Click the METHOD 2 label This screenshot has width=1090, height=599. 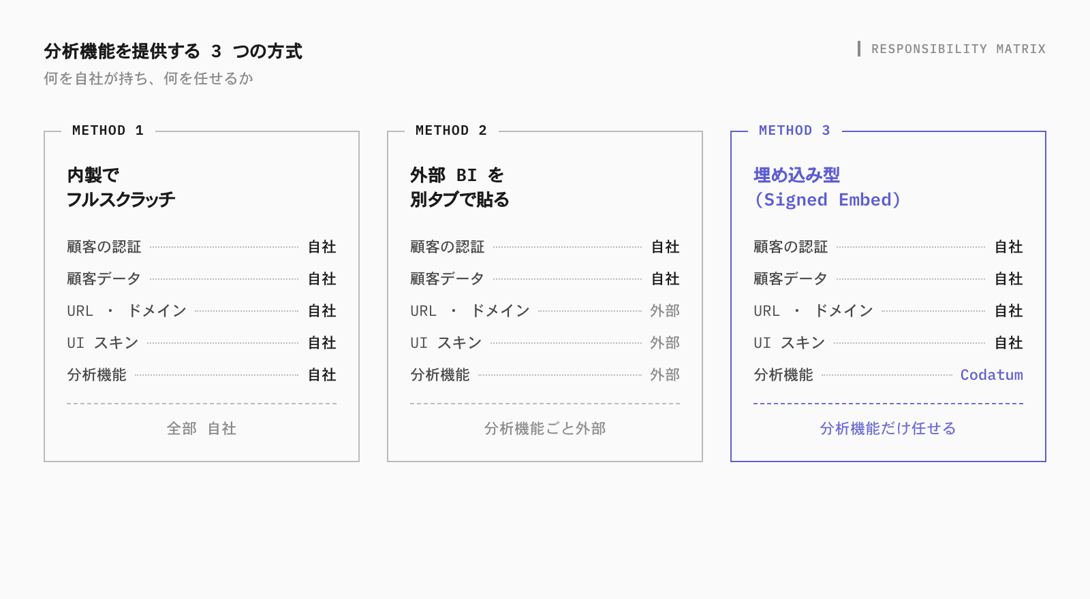451,130
